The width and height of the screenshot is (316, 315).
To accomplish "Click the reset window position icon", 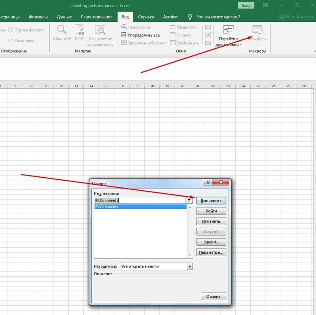I will pos(208,43).
